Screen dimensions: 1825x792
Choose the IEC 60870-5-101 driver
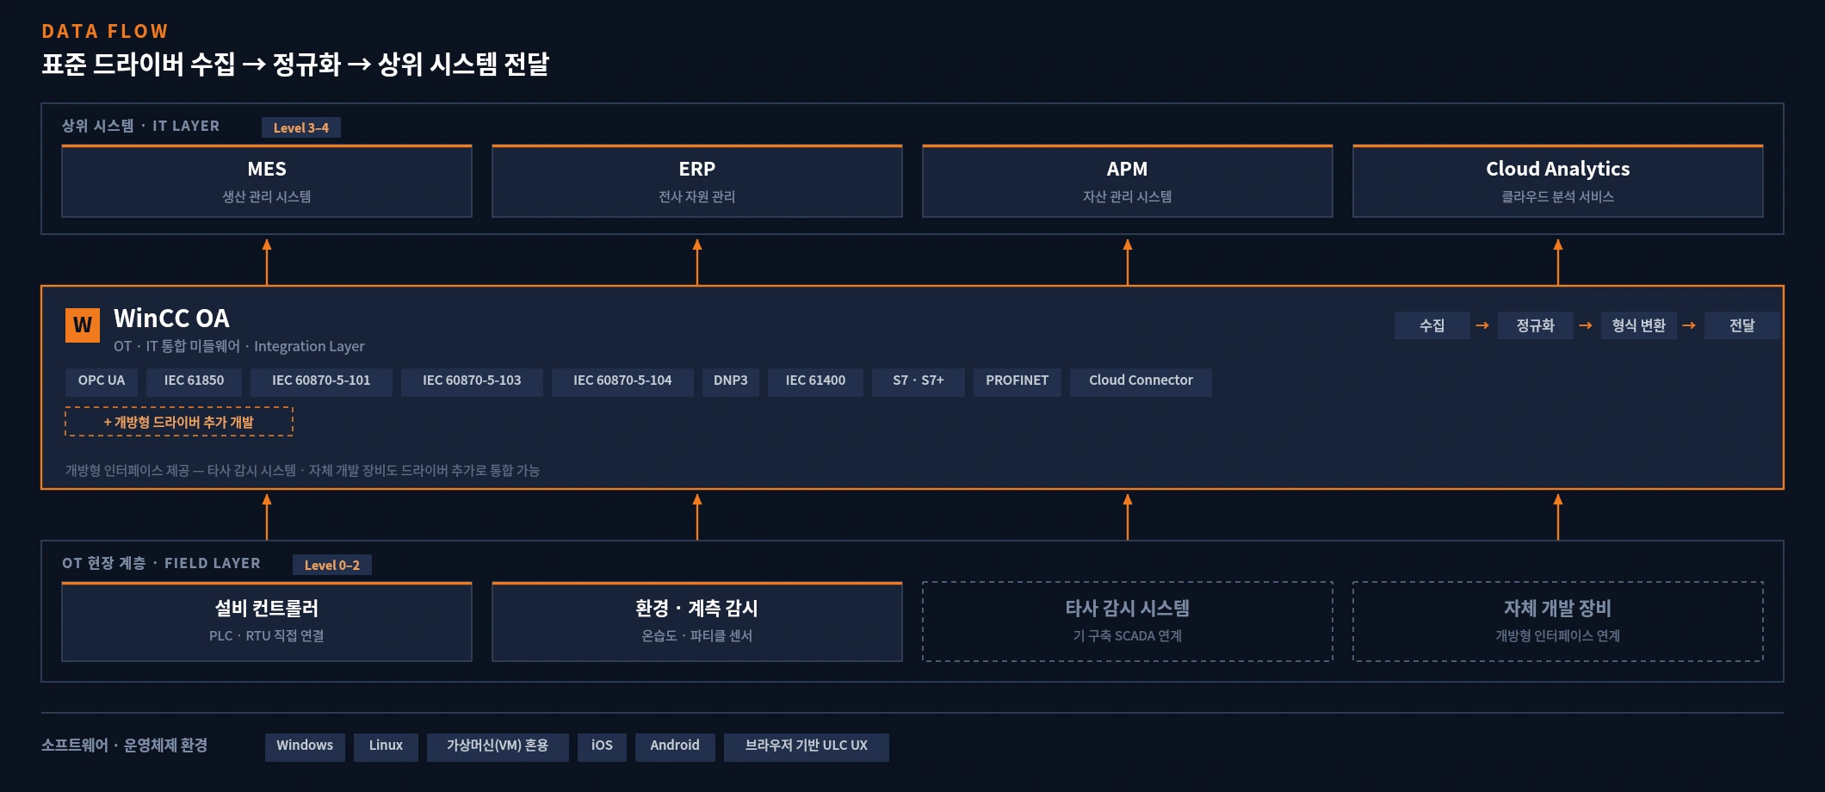[x=321, y=381]
